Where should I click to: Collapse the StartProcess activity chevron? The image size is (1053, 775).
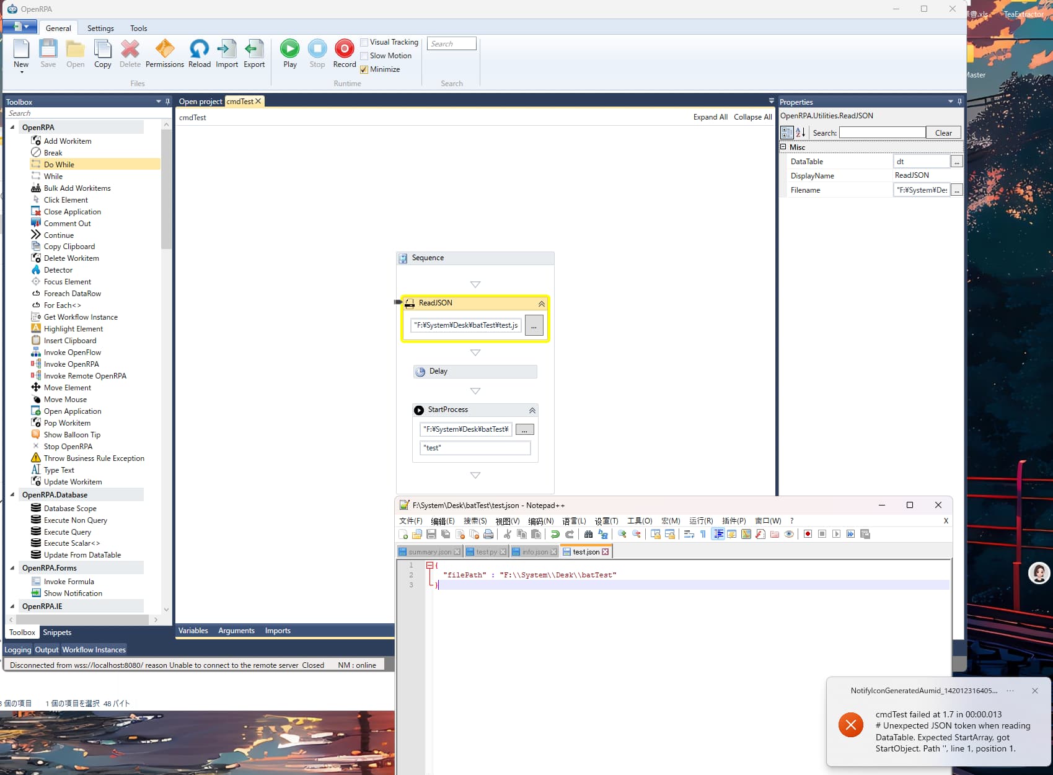(x=532, y=410)
